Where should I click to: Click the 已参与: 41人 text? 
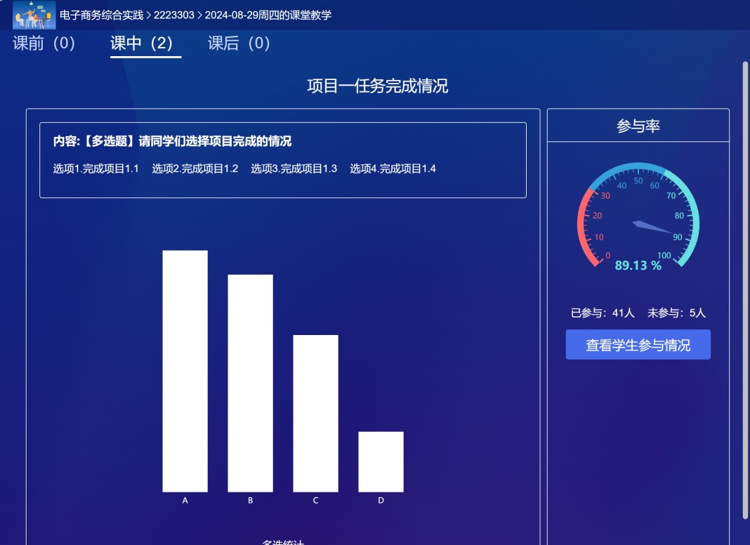pyautogui.click(x=603, y=313)
